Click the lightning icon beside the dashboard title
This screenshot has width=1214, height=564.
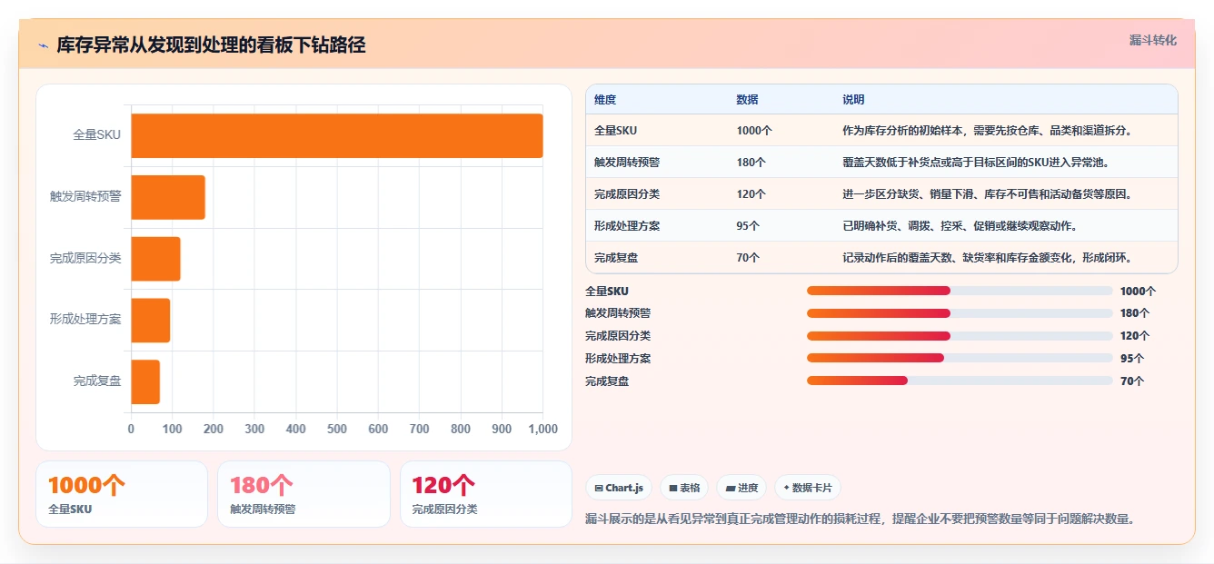click(44, 45)
